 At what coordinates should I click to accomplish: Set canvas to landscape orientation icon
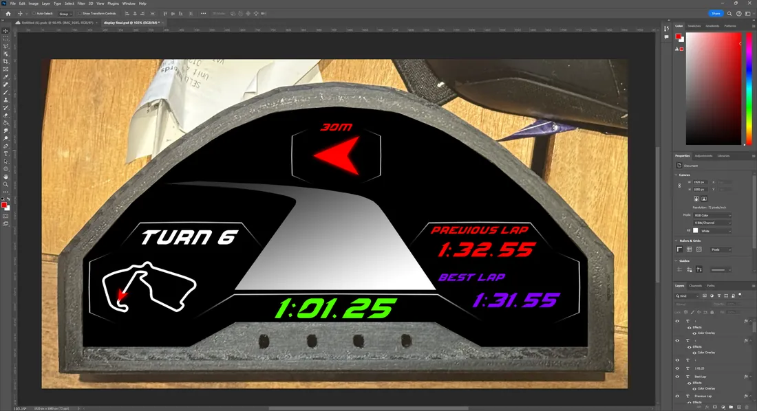704,199
